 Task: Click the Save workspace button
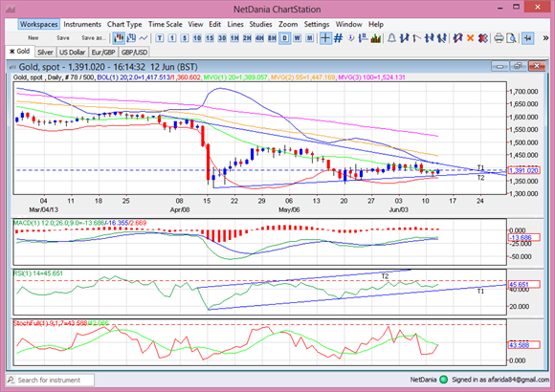click(62, 38)
